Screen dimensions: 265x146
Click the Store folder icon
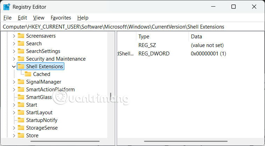tap(21, 136)
